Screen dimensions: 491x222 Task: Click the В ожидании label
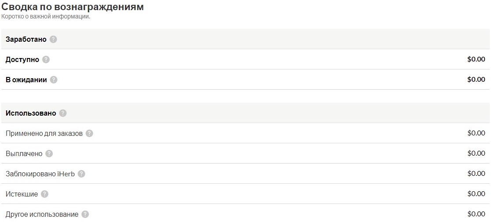[26, 80]
